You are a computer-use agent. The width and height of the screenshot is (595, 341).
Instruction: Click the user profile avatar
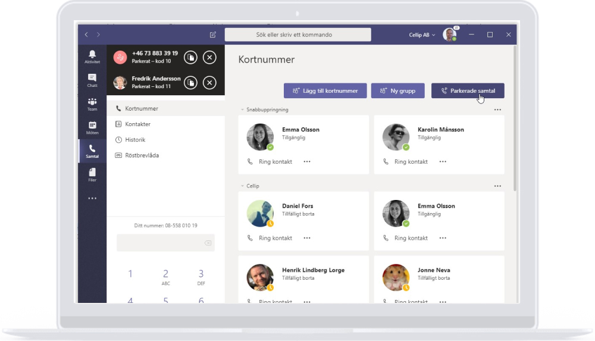pos(450,35)
